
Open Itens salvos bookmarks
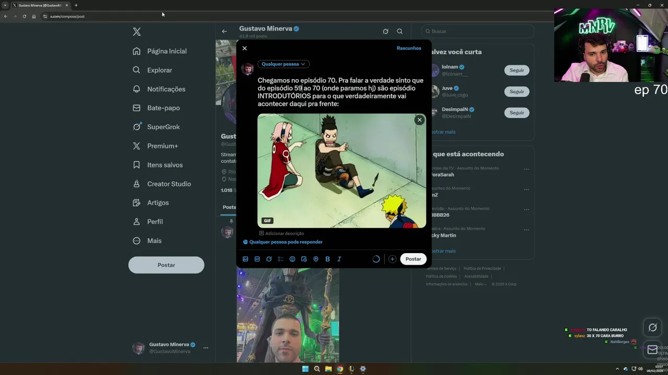[158, 165]
